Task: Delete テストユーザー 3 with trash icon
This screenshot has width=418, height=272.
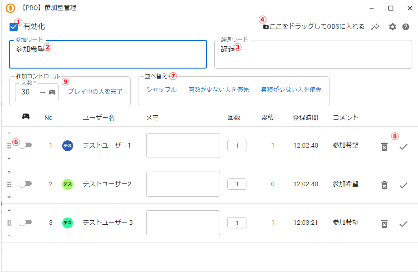Action: click(384, 224)
